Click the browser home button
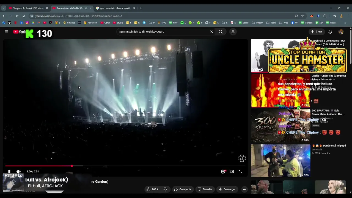Screen dimensions: 352x198 pos(24,16)
